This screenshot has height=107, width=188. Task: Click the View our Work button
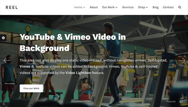[x=31, y=88]
